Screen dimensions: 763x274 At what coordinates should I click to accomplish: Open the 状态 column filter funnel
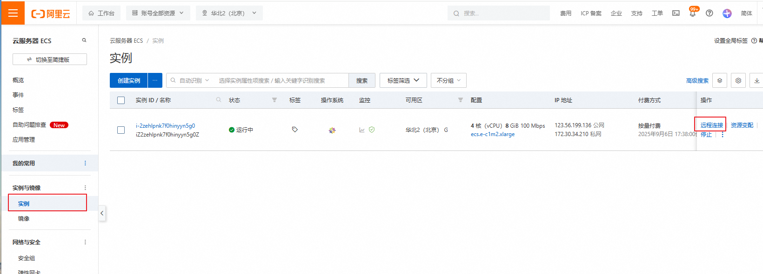(x=274, y=100)
